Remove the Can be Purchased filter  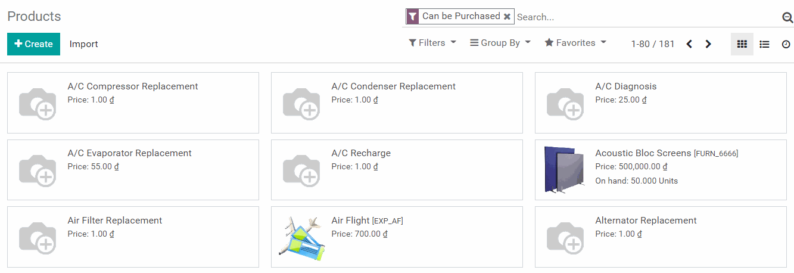[x=507, y=17]
